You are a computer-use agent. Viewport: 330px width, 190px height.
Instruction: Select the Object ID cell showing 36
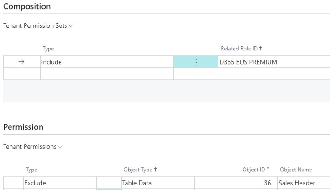click(235, 183)
